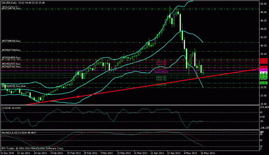Click the 3 Feb 2011 date label
Screen dimensions: 269x155
(57, 153)
